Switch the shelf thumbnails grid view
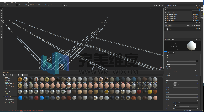Screen dimensions: 204x112 [x=162, y=78]
